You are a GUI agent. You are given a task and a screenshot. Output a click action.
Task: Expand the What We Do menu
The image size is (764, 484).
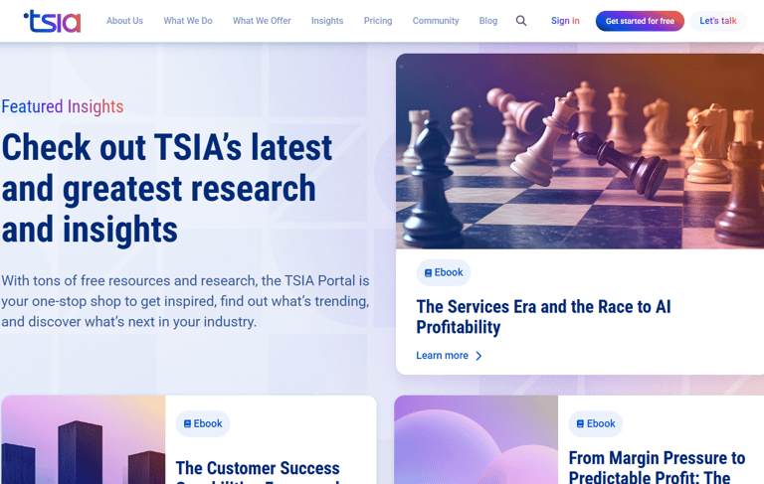188,21
